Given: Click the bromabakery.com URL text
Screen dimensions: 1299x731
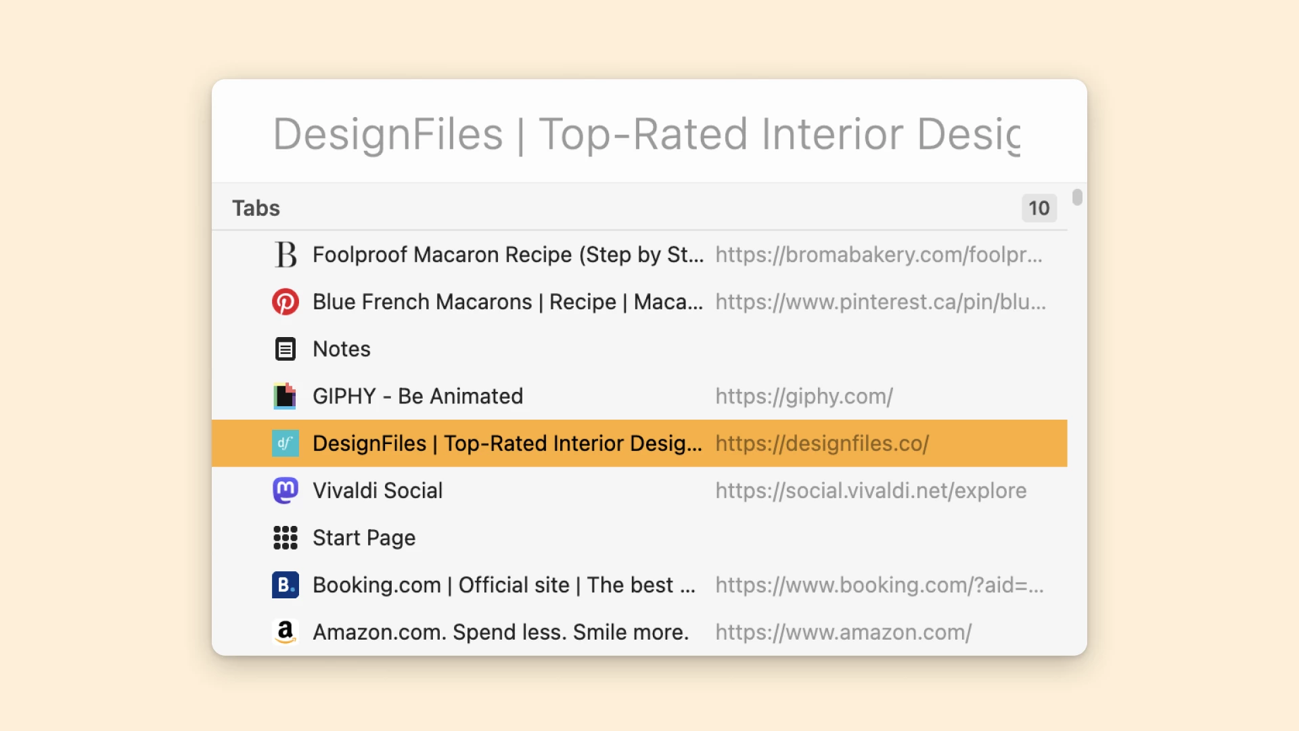Looking at the screenshot, I should point(879,254).
